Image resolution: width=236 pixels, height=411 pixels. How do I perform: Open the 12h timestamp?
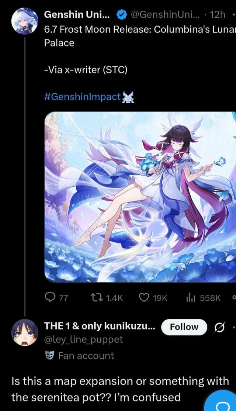(x=217, y=15)
